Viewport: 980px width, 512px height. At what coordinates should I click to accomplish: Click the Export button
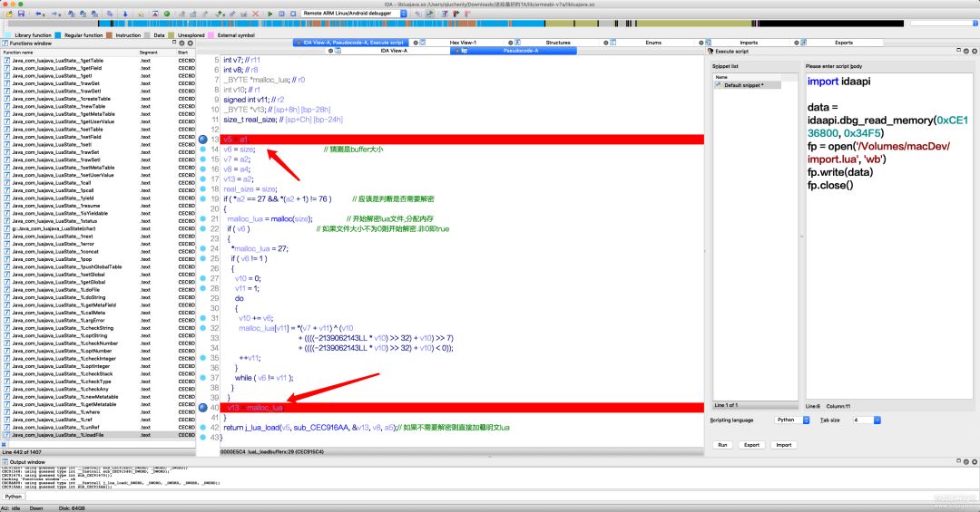751,445
